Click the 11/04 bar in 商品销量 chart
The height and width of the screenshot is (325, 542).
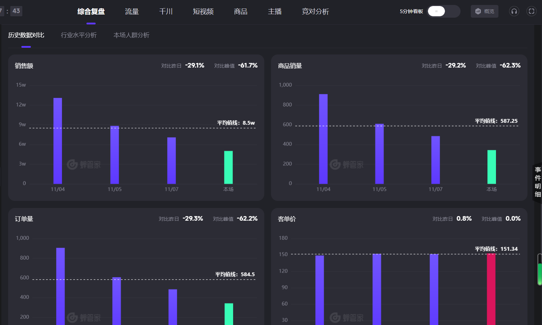(x=323, y=139)
